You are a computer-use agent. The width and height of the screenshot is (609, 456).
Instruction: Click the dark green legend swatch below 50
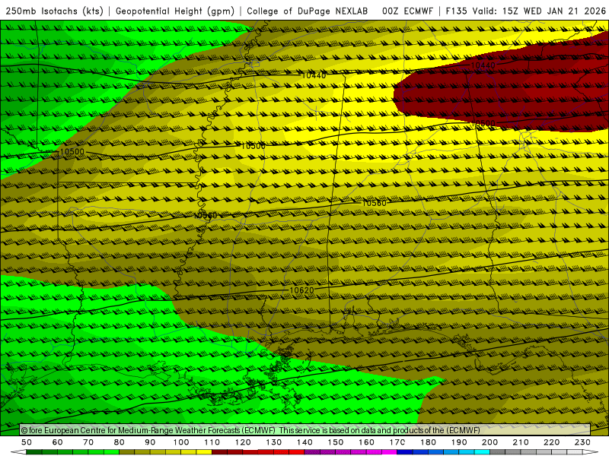pyautogui.click(x=34, y=452)
